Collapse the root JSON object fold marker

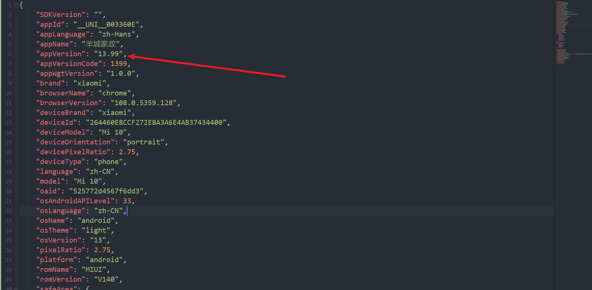(x=16, y=5)
